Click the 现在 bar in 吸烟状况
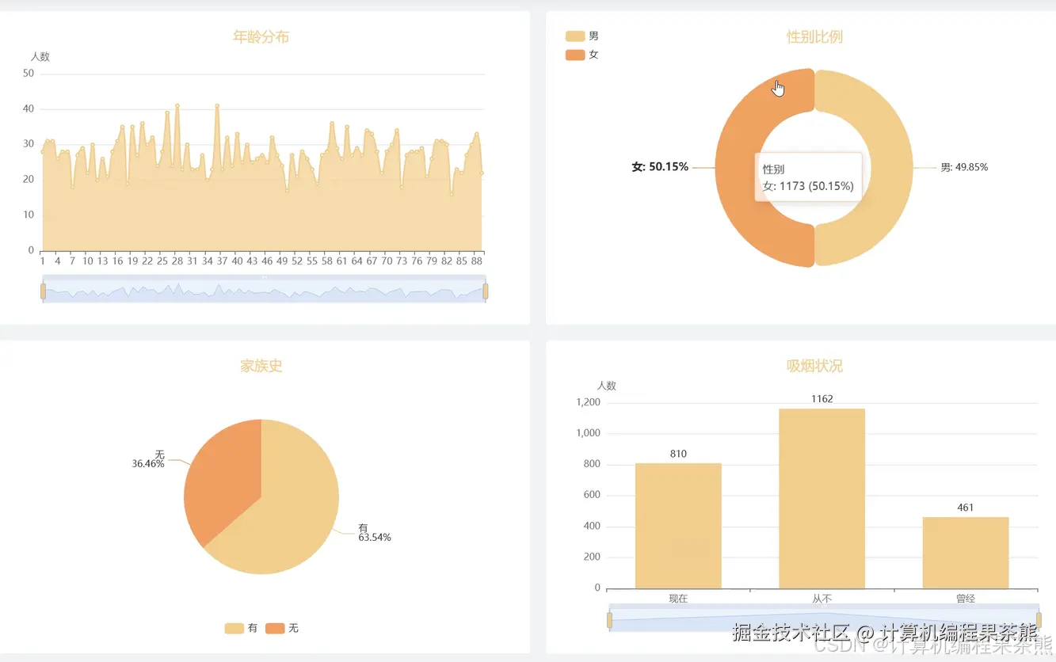This screenshot has height=662, width=1056. click(x=678, y=526)
